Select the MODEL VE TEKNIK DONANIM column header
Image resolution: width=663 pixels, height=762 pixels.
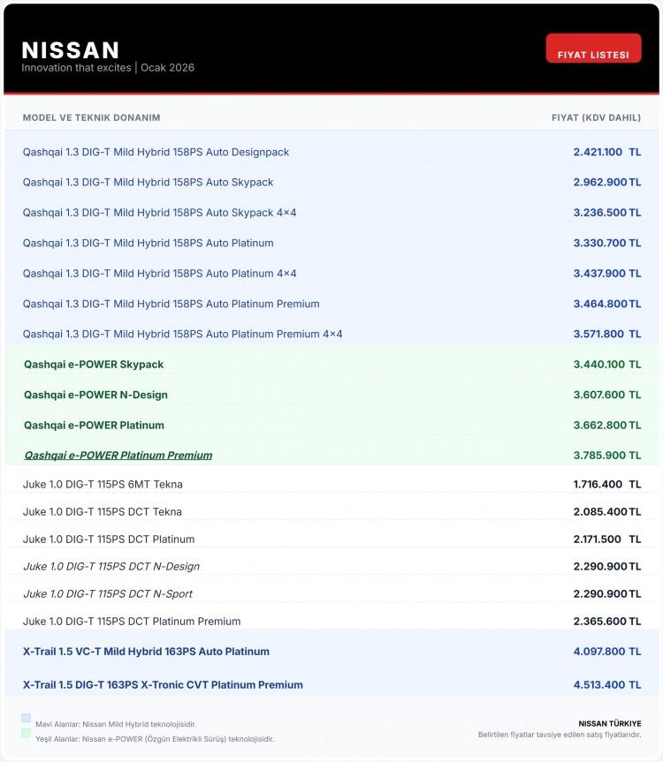pos(92,117)
